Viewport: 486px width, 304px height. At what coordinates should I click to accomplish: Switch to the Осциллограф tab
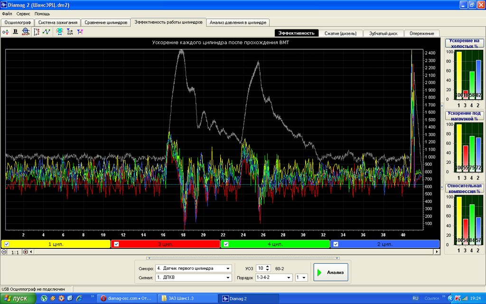18,22
